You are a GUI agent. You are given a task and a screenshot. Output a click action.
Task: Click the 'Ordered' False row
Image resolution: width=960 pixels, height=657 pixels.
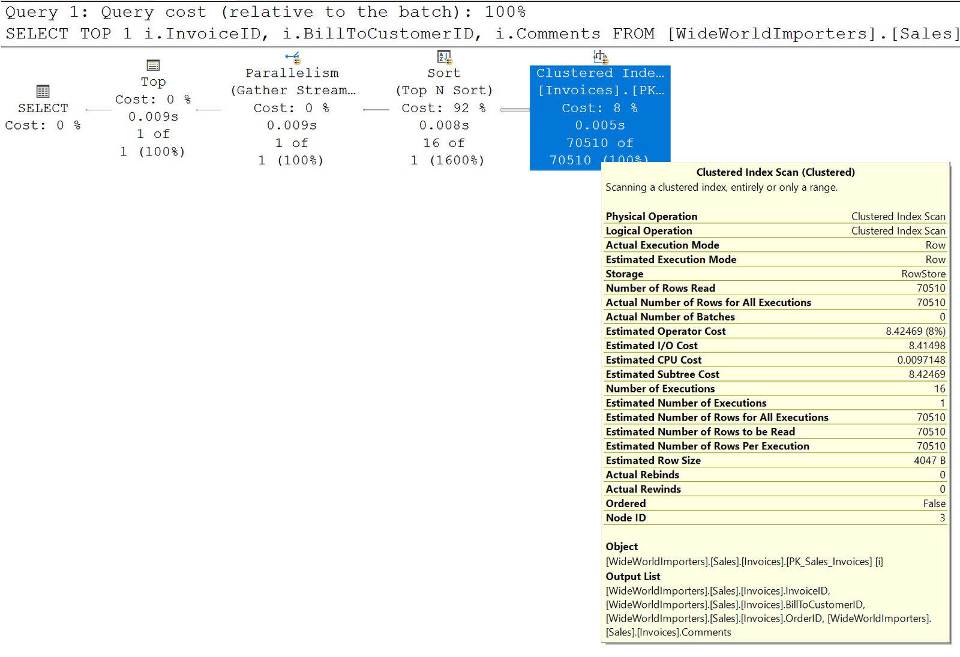click(x=775, y=505)
